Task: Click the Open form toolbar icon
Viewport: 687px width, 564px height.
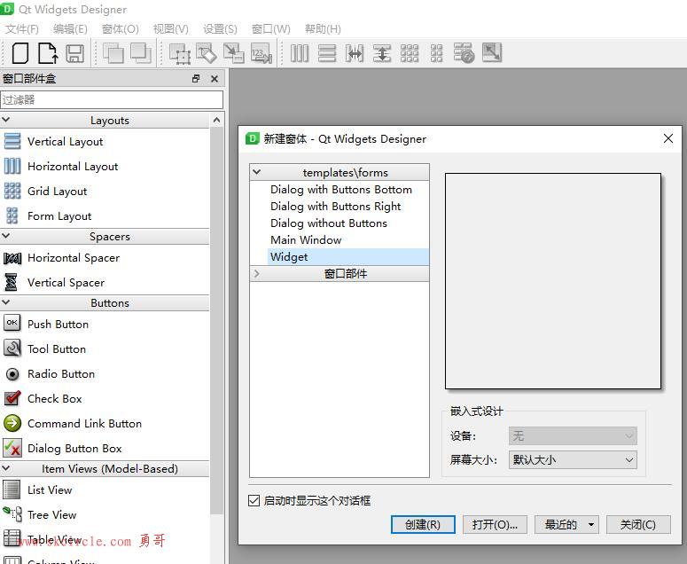Action: tap(47, 53)
